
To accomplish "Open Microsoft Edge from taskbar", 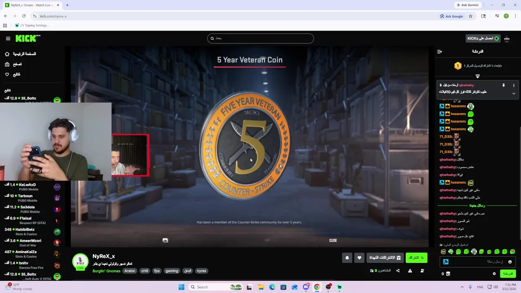I will click(272, 287).
